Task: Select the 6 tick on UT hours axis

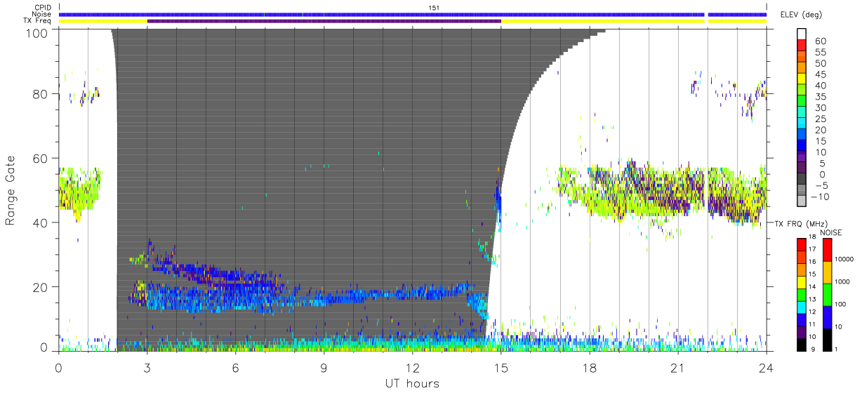Action: 235,366
